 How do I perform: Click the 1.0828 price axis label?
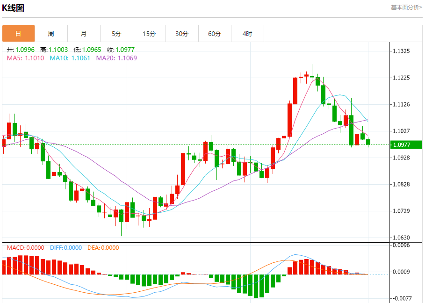pos(402,184)
